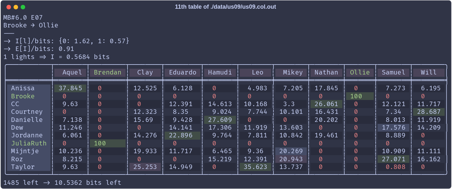Click the window title '11th table of ./data/us09/us09.col.out'
The height and width of the screenshot is (189, 452).
[226, 7]
